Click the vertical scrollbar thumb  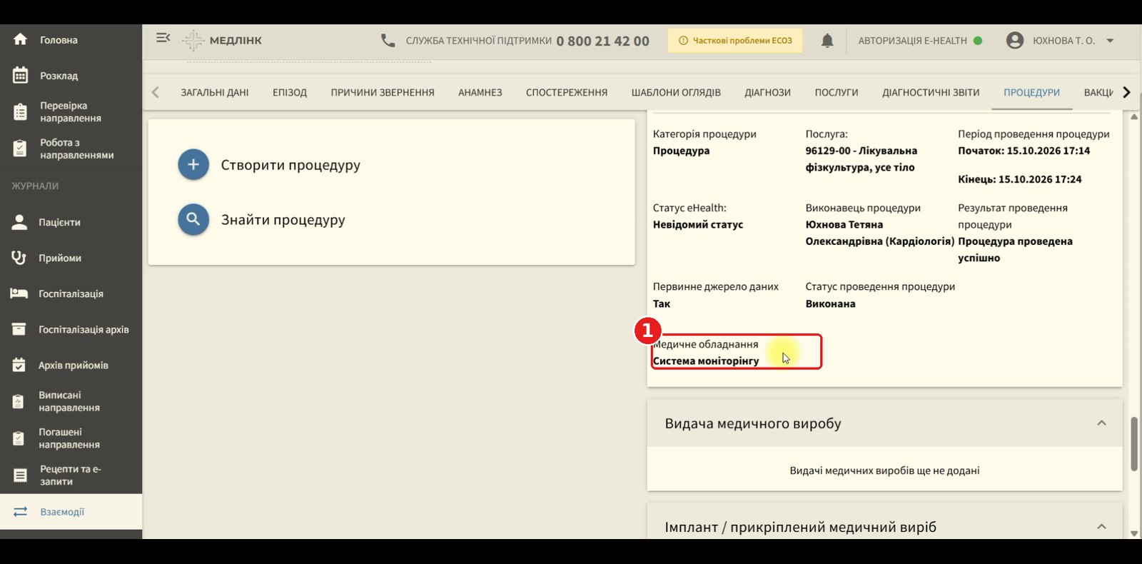coord(1134,444)
